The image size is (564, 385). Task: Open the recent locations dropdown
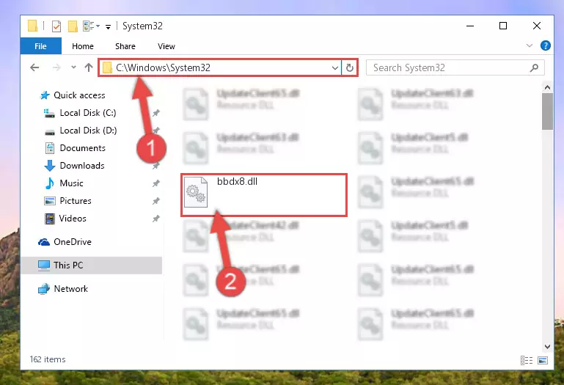[73, 67]
